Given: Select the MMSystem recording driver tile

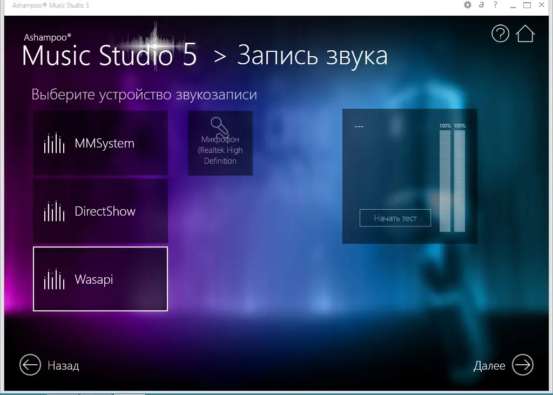Looking at the screenshot, I should pyautogui.click(x=100, y=143).
